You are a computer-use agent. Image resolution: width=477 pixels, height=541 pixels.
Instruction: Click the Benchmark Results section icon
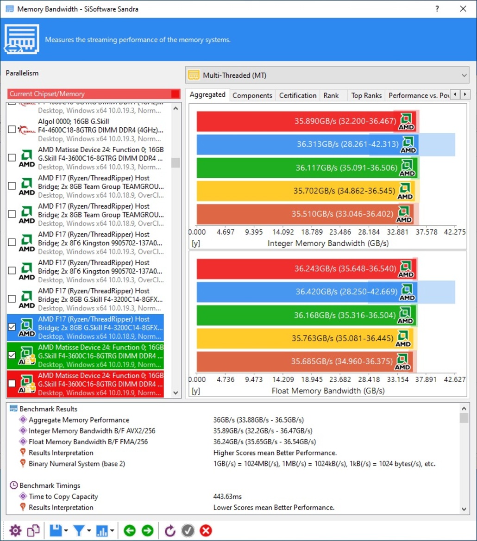pyautogui.click(x=13, y=409)
